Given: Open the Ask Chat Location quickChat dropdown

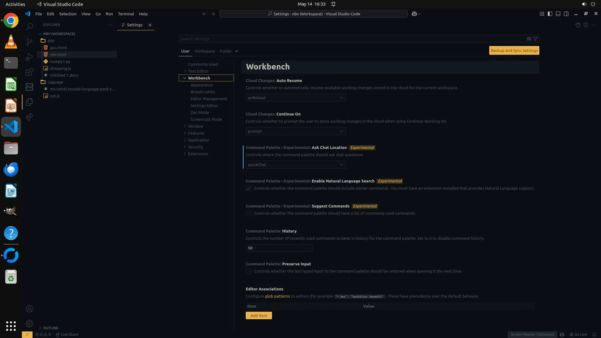Looking at the screenshot, I should pyautogui.click(x=295, y=165).
